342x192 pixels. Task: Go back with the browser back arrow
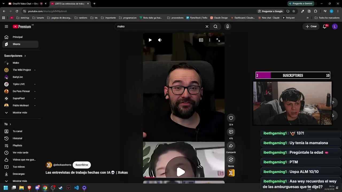(4, 11)
